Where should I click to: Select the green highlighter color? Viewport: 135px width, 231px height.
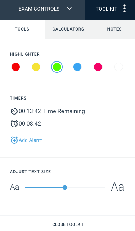pyautogui.click(x=57, y=67)
